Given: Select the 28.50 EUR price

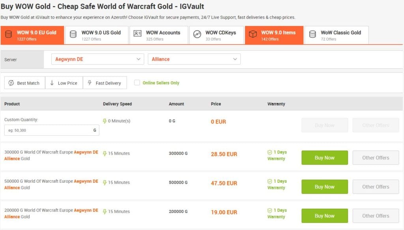Looking at the screenshot, I should 224,154.
